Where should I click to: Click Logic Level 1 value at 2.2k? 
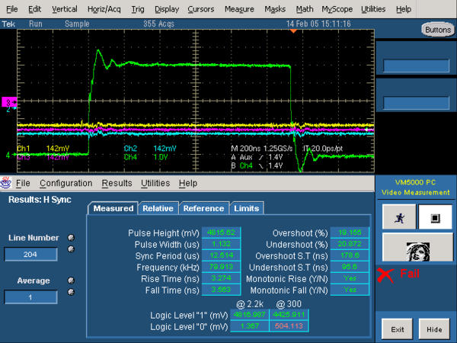click(250, 314)
